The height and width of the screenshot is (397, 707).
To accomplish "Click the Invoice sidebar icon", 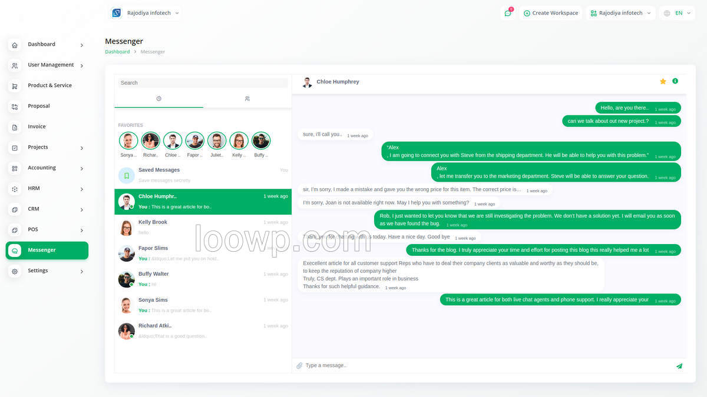I will [15, 127].
